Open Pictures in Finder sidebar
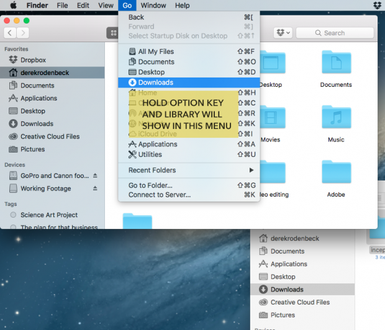This screenshot has height=330, width=385. 52,149
